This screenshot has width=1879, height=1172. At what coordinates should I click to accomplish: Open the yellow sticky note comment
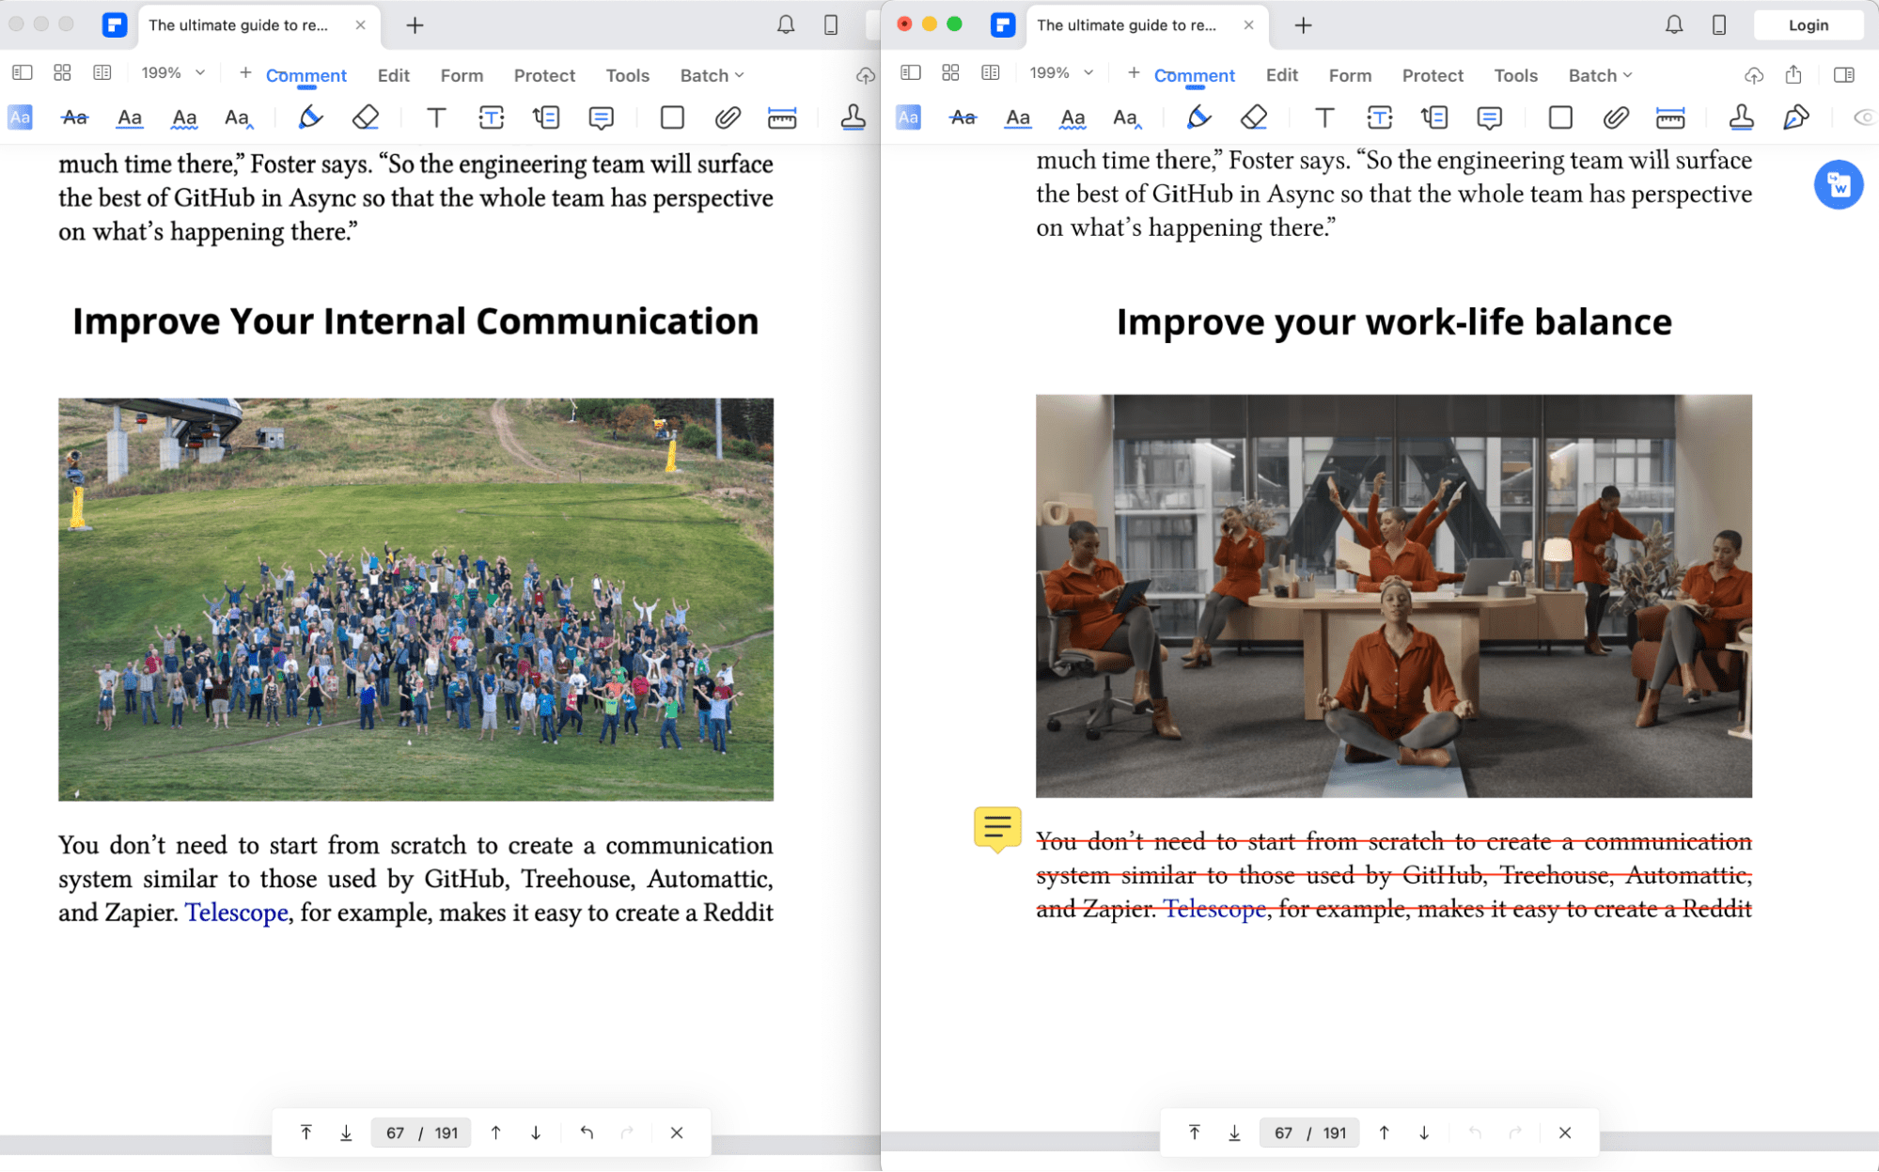996,828
